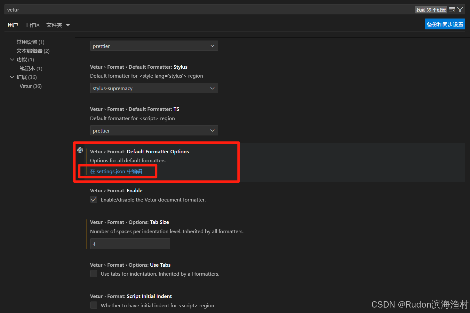
Task: Enable Use Tabs for indentation checkbox
Action: (94, 274)
